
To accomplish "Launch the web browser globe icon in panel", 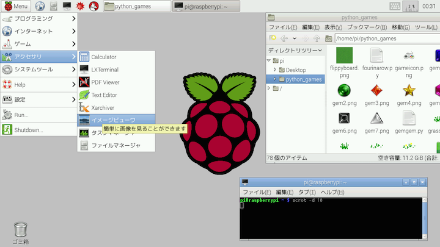I will 40,6.
